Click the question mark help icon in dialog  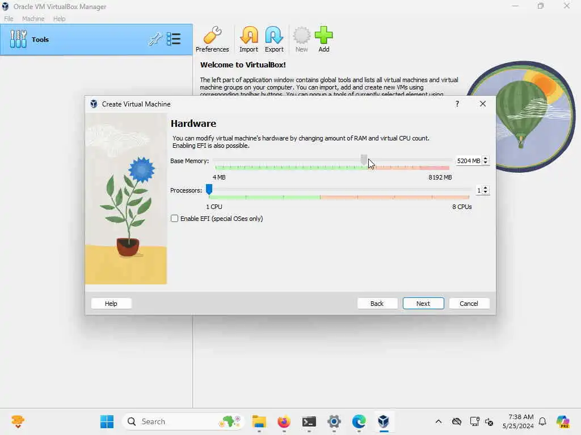457,104
